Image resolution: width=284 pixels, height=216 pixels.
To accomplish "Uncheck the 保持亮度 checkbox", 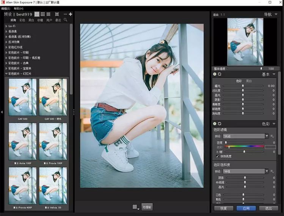I will [x=217, y=156].
